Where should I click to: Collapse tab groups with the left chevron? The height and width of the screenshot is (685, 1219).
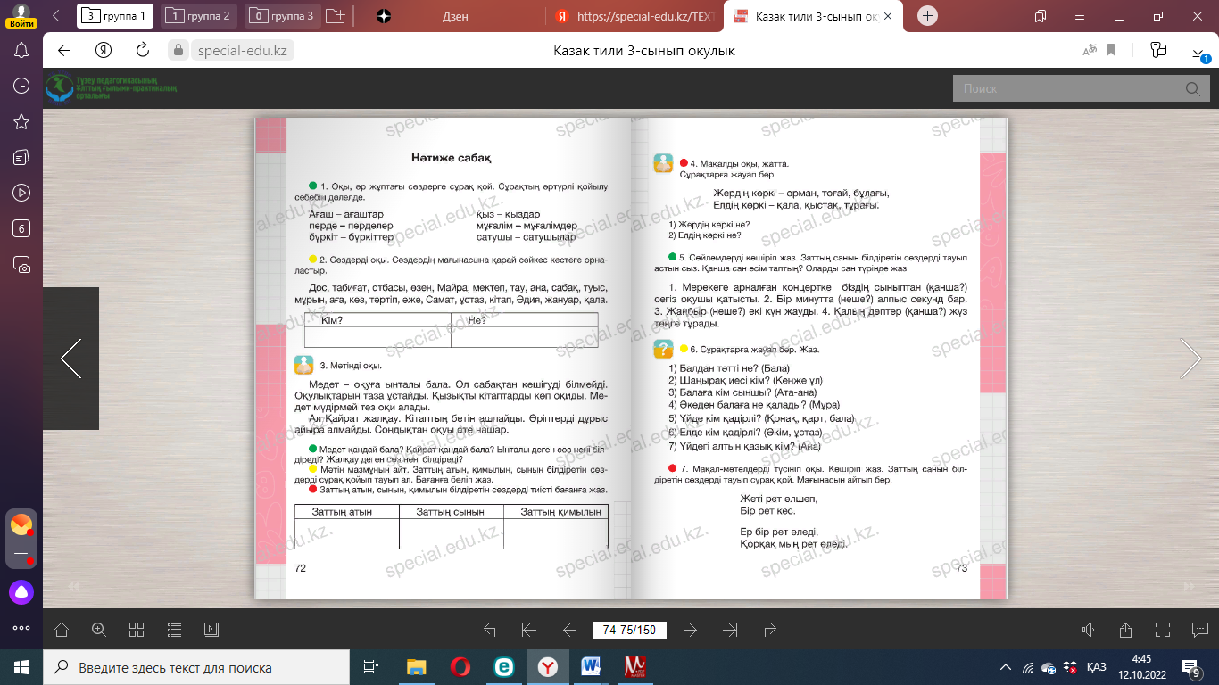(x=57, y=16)
